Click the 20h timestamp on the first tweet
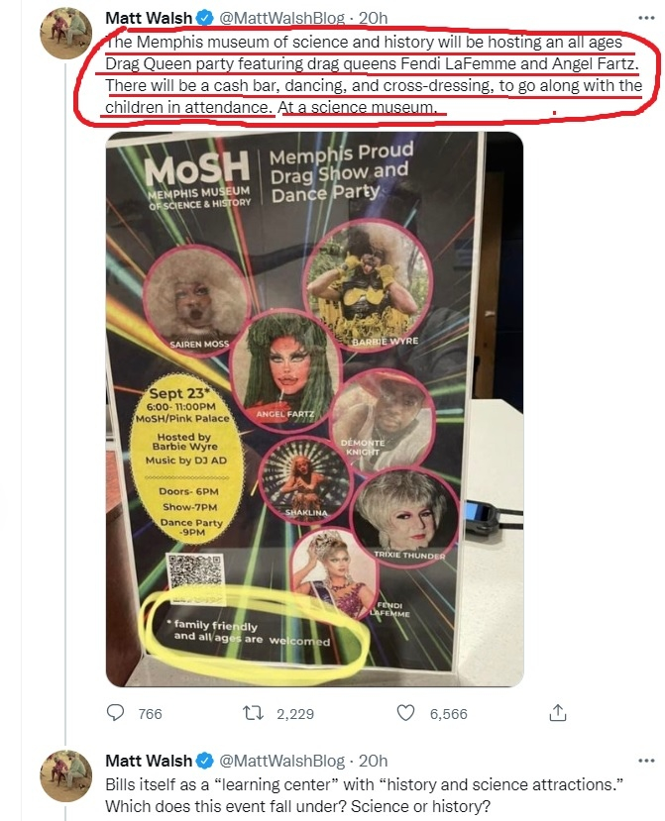Viewport: 665px width, 821px height. click(x=373, y=19)
